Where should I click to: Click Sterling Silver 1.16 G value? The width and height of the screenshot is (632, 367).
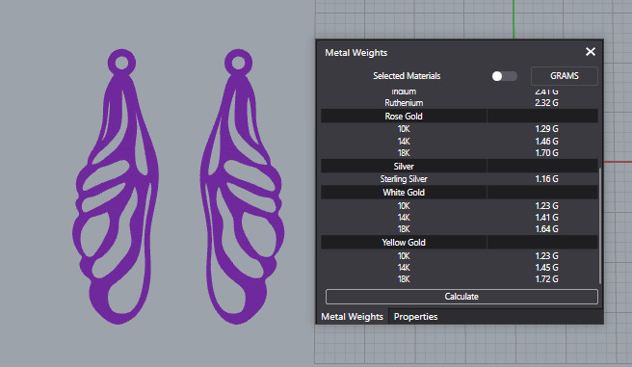pyautogui.click(x=546, y=179)
